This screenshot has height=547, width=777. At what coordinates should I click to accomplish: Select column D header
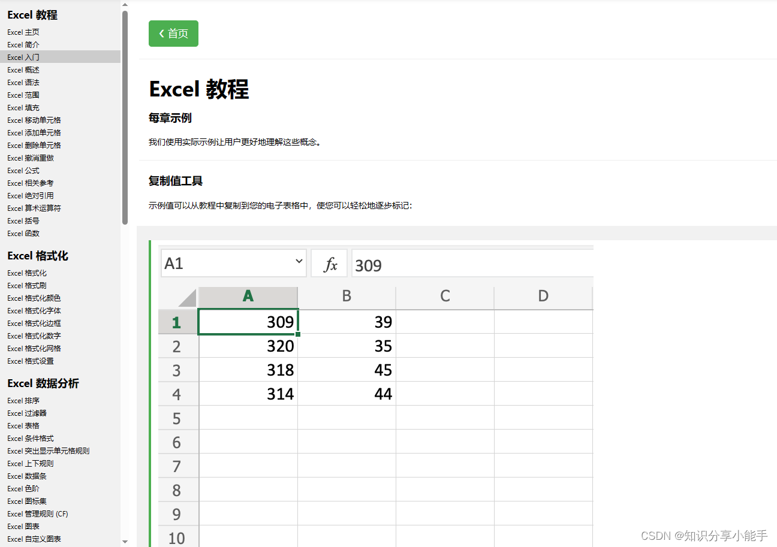[543, 296]
